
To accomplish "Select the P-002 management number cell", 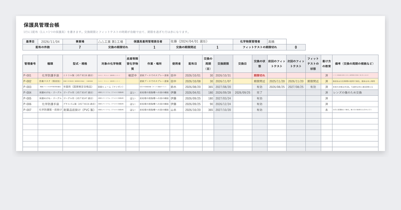I will coord(30,81).
